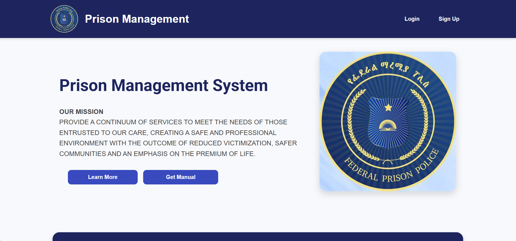This screenshot has width=516, height=241.
Task: Click the mission line starting with "PROVIDE"
Action: (x=173, y=122)
